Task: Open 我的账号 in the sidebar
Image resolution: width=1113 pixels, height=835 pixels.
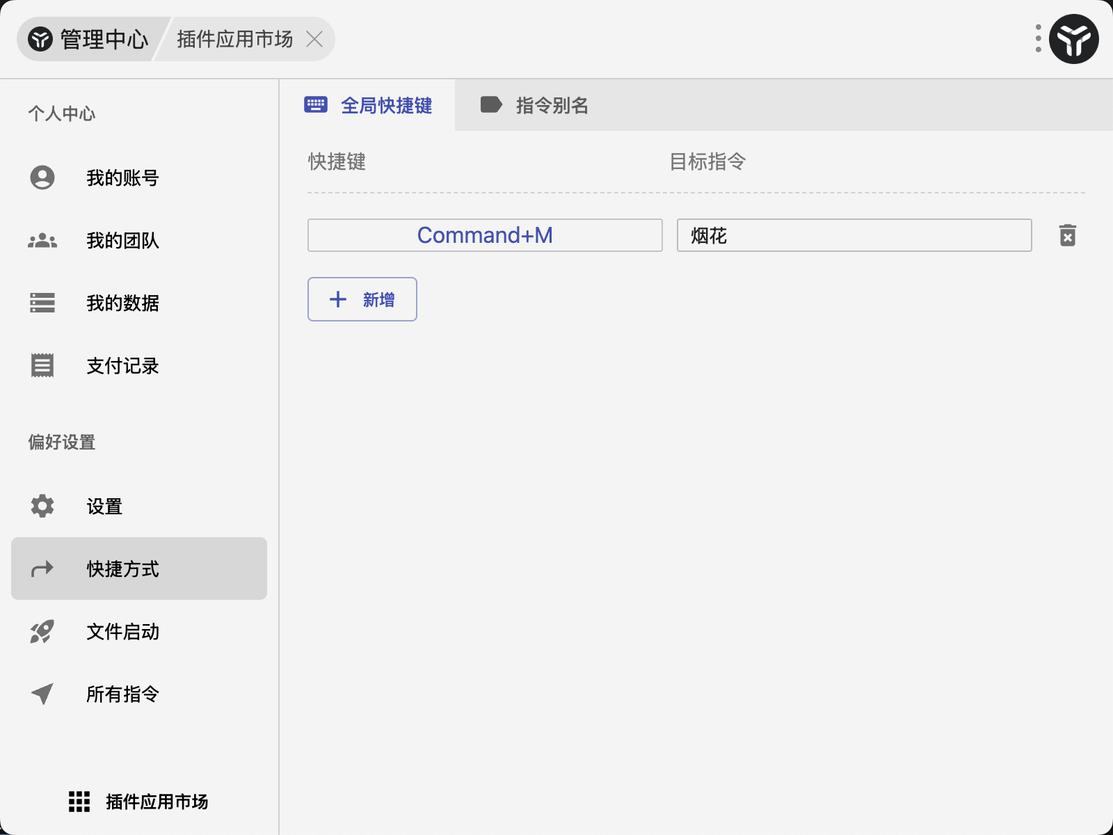Action: coord(139,177)
